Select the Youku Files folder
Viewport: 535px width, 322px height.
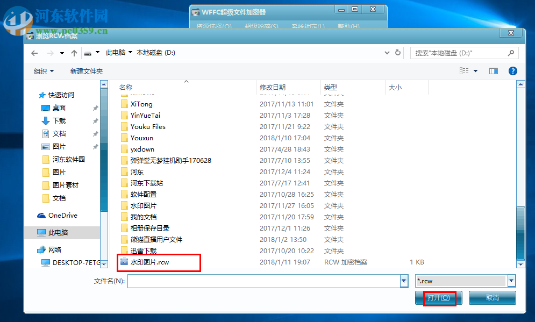pyautogui.click(x=148, y=126)
